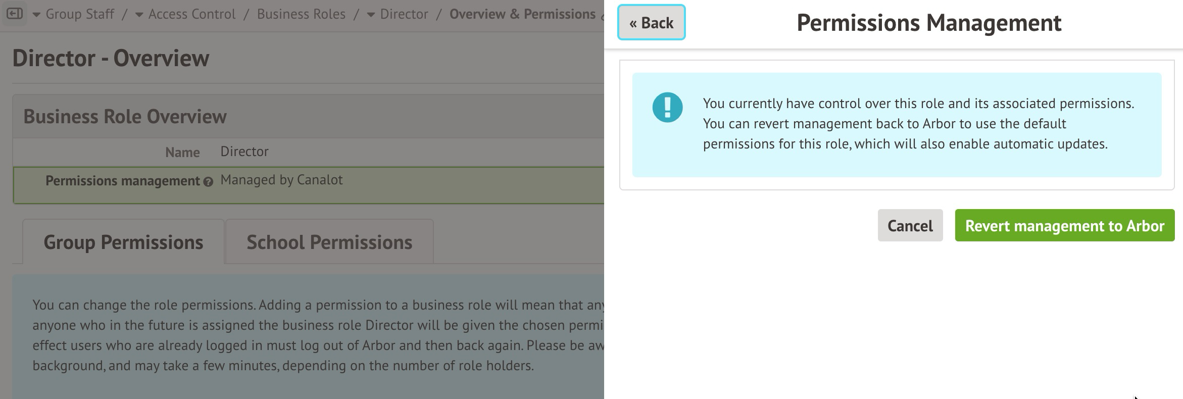Click the Director name field value
This screenshot has height=399, width=1183.
tap(244, 152)
